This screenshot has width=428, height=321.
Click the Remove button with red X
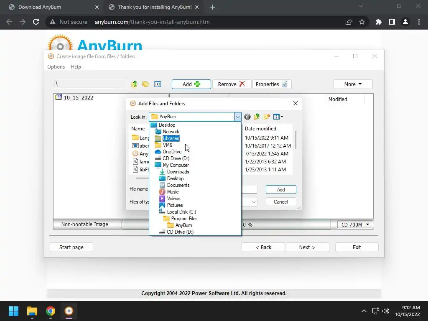[x=232, y=84]
